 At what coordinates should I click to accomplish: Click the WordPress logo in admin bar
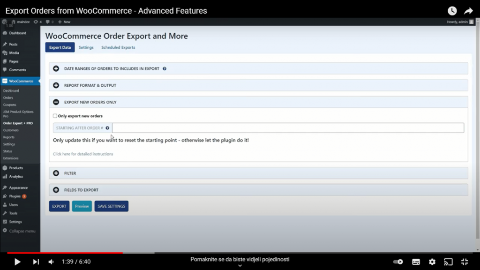5,22
